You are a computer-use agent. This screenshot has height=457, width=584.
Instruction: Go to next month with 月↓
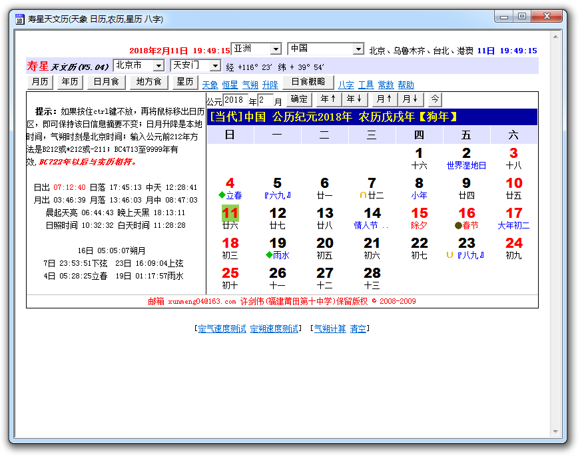[x=410, y=99]
